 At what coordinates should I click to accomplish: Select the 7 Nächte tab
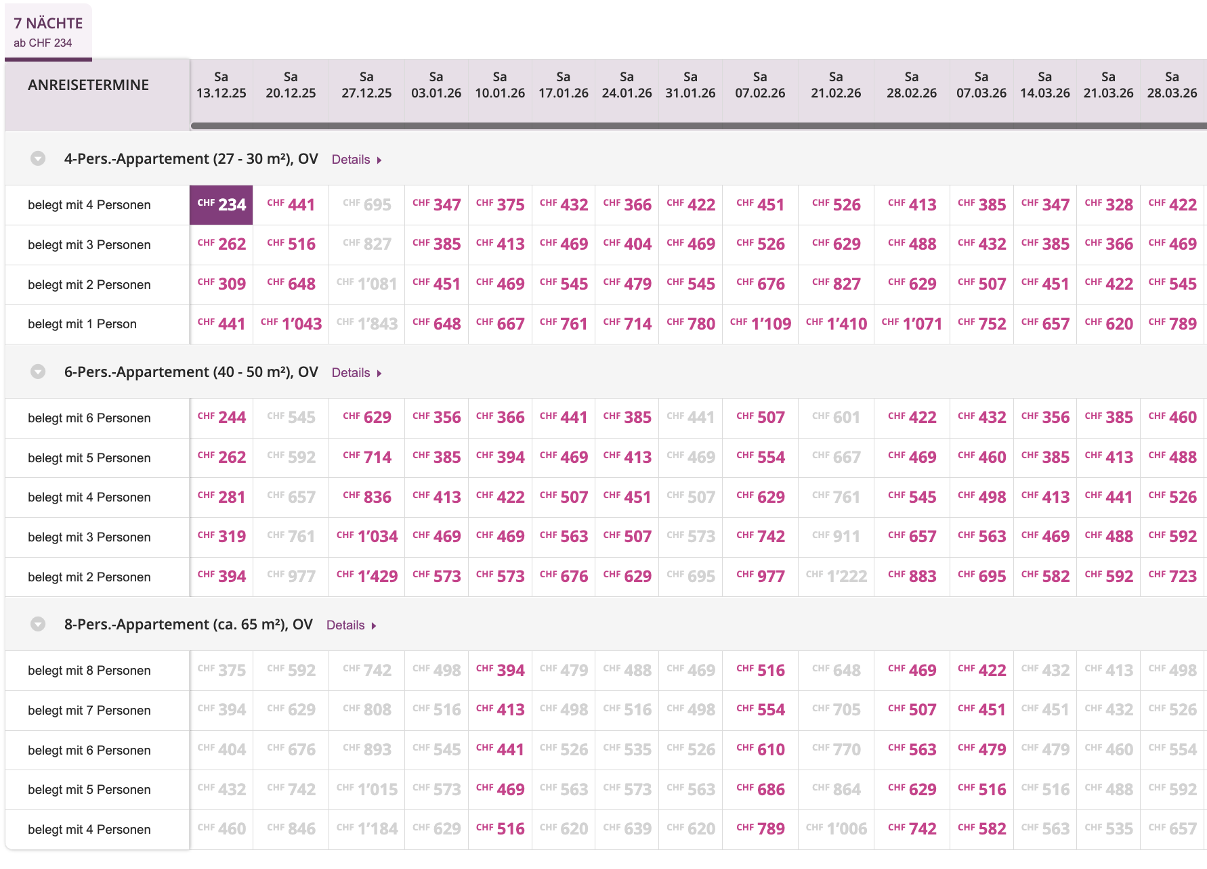tap(48, 32)
